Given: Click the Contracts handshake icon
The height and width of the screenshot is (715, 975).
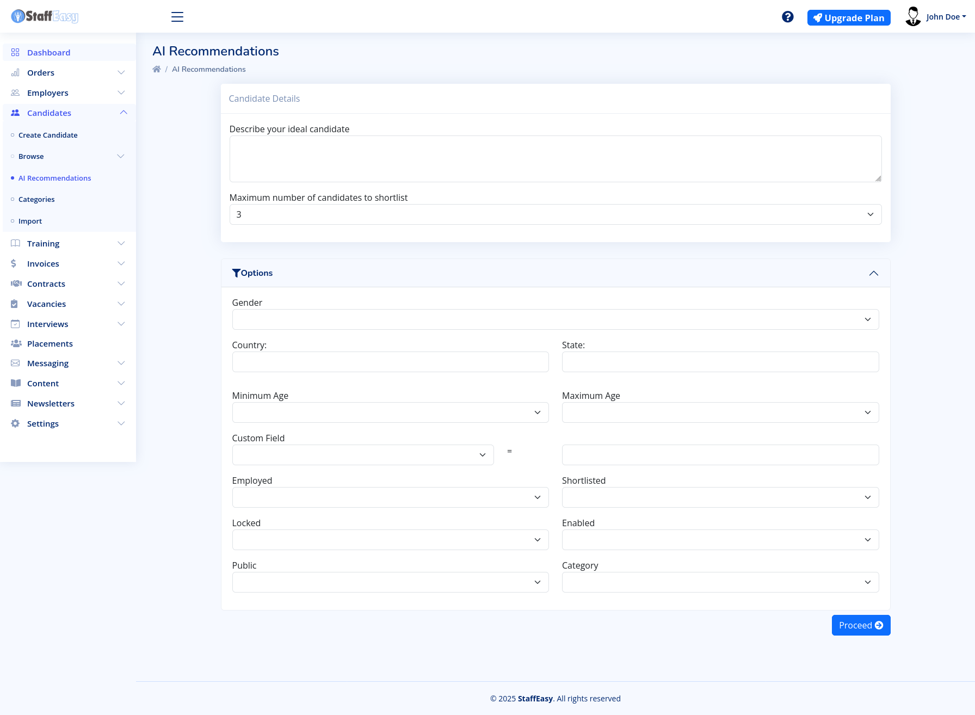Looking at the screenshot, I should pyautogui.click(x=16, y=284).
